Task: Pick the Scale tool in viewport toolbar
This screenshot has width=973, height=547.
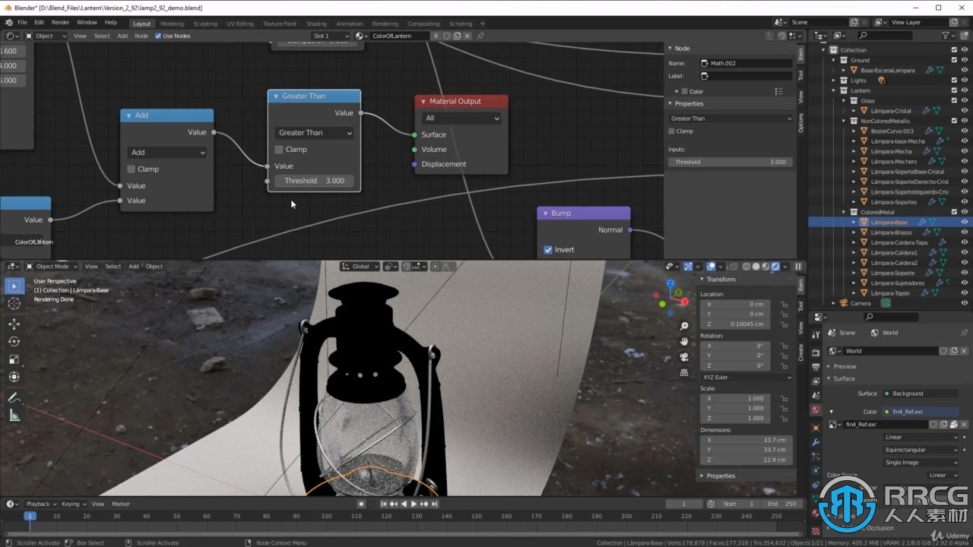Action: 14,359
